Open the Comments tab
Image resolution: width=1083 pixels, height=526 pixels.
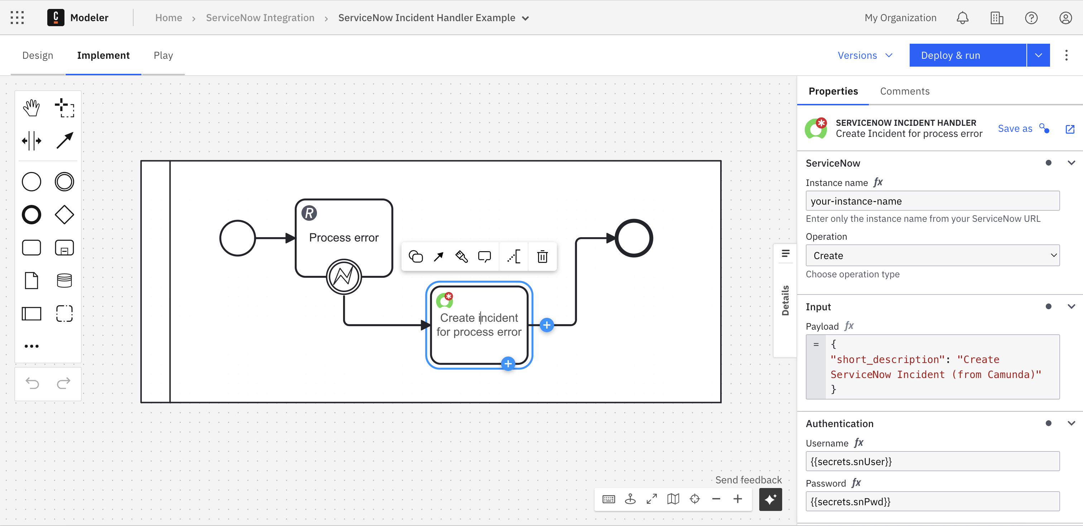click(x=904, y=91)
